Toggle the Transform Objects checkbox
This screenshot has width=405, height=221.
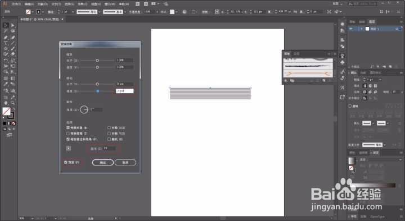pos(68,127)
